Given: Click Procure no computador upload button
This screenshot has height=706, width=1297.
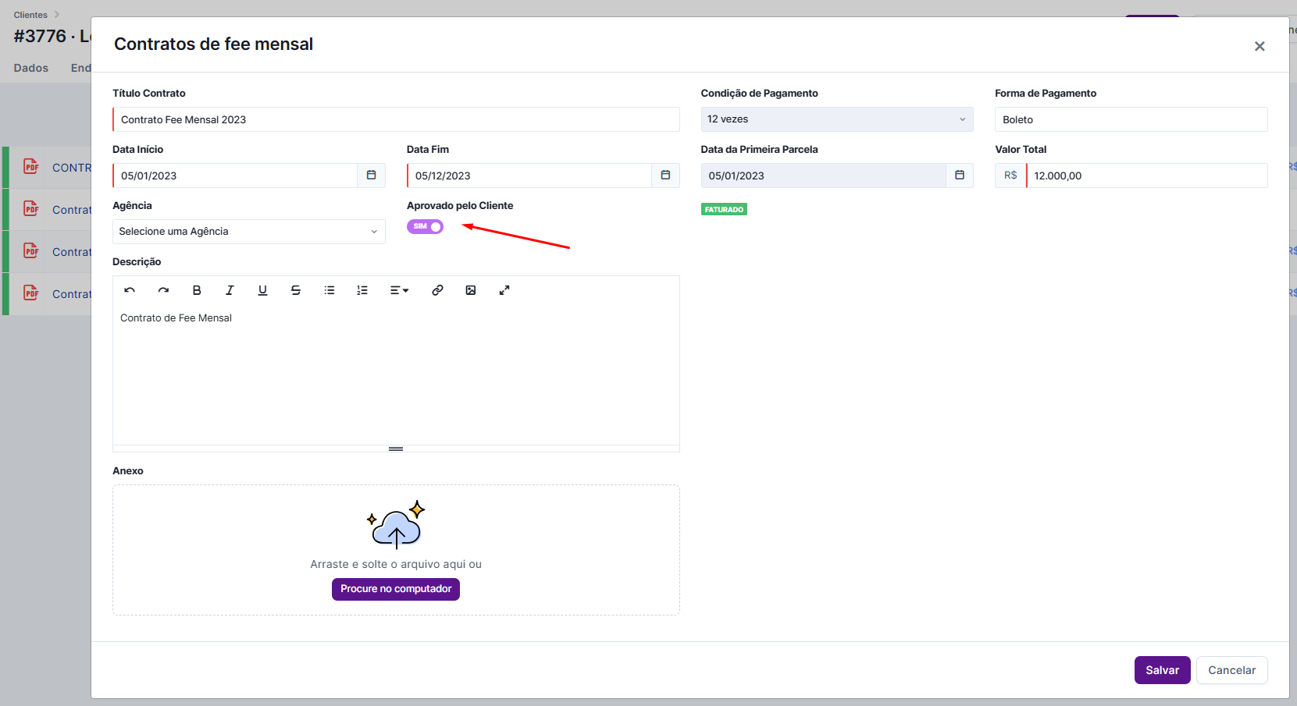Looking at the screenshot, I should click(396, 589).
